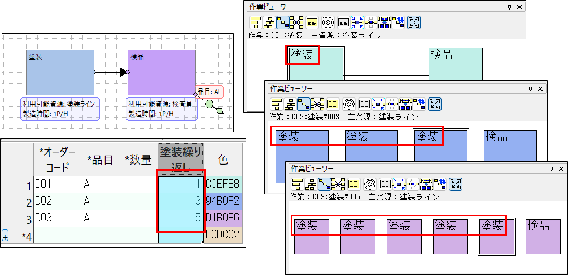Select the 検品 task box in the D03 viewer
The image size is (568, 275).
tap(544, 237)
